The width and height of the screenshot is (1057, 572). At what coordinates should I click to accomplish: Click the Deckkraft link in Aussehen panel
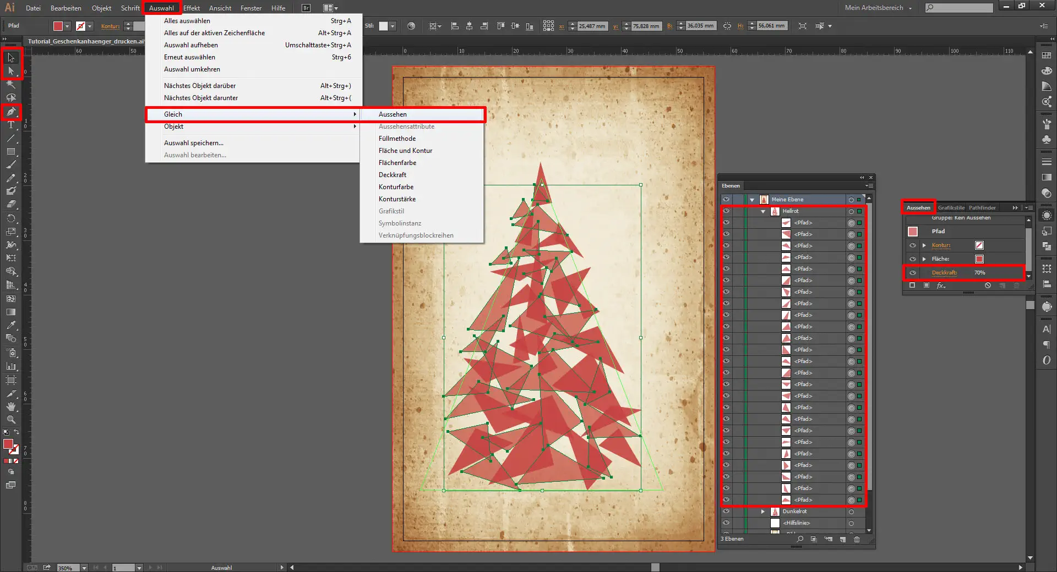[944, 273]
